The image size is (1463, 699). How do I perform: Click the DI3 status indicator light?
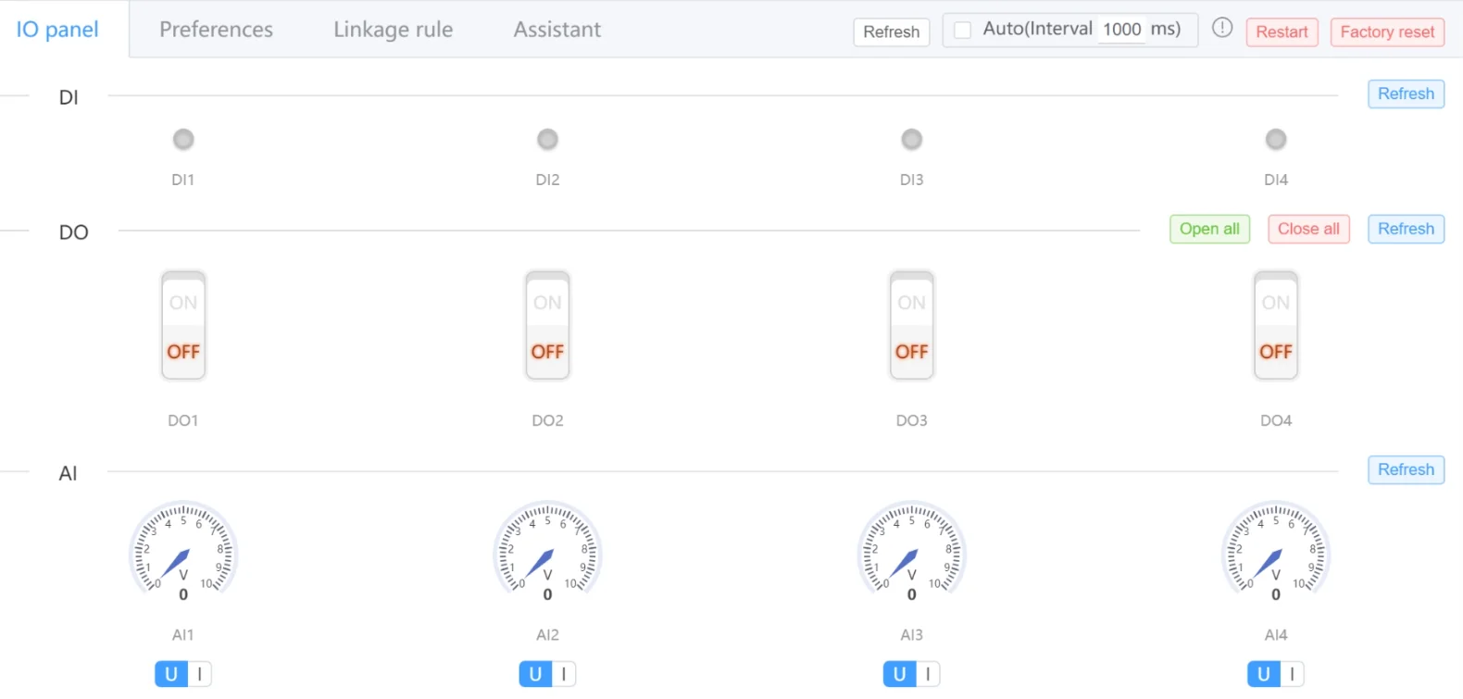click(912, 139)
